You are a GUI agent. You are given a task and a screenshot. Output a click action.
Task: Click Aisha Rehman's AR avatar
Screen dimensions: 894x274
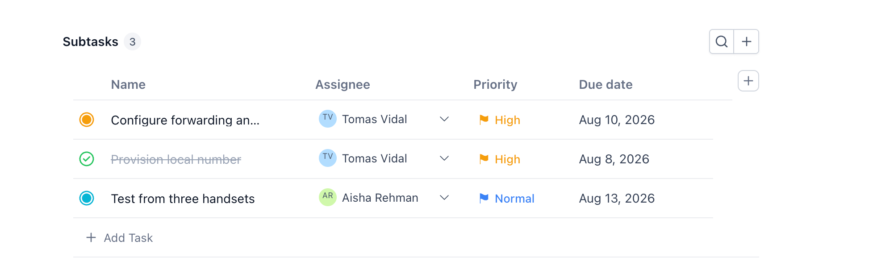click(328, 197)
